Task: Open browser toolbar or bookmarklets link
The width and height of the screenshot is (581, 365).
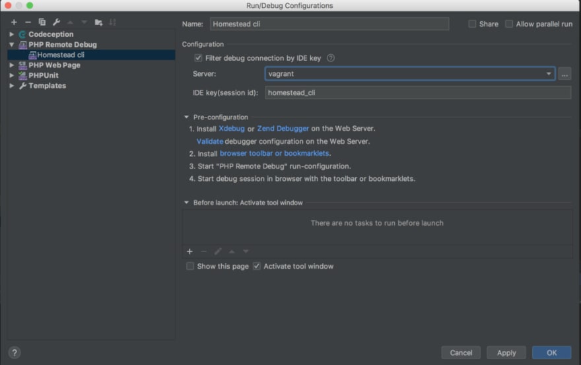Action: 274,153
